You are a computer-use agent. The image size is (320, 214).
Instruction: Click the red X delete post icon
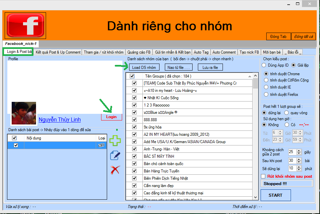(115, 170)
